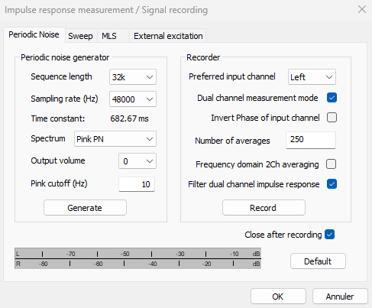
Task: Dismiss the dialog with Annuler
Action: pyautogui.click(x=340, y=297)
